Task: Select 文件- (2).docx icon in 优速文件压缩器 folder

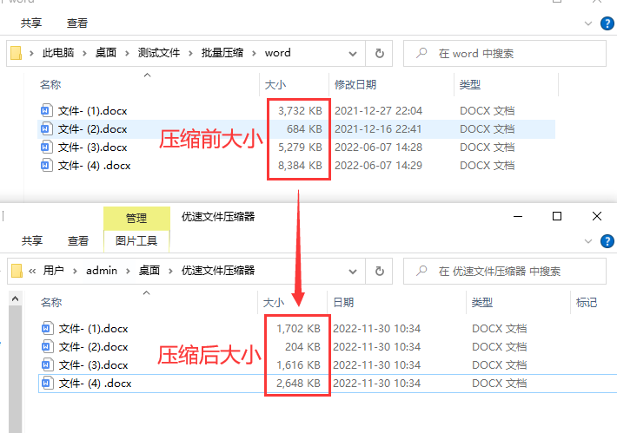Action: click(48, 346)
